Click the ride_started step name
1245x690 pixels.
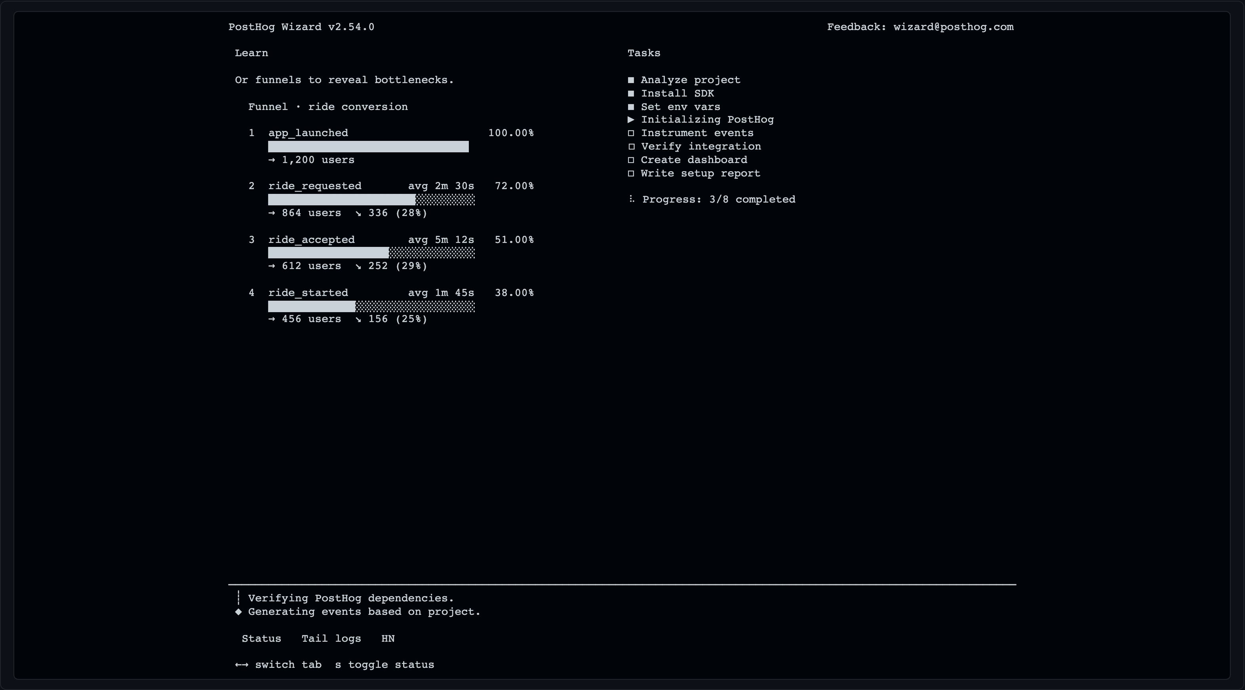(x=308, y=293)
